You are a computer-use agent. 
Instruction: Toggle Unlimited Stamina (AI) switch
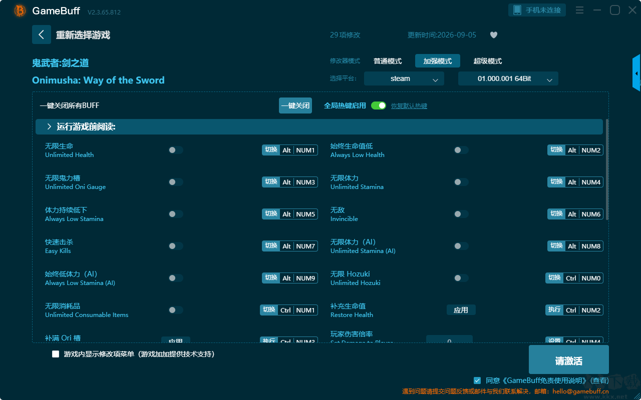pyautogui.click(x=461, y=246)
